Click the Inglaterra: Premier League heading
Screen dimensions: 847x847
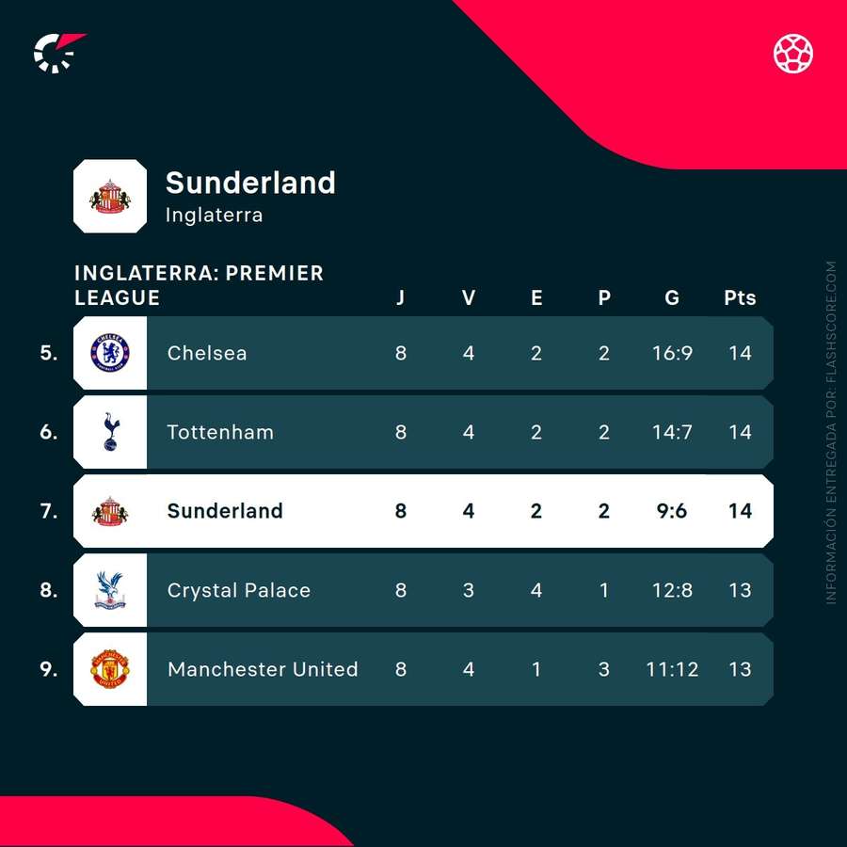coord(199,285)
